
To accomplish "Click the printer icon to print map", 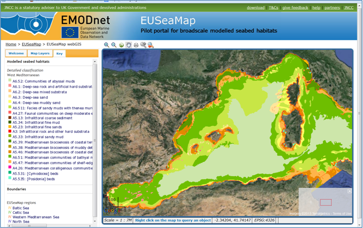I will coord(136,45).
